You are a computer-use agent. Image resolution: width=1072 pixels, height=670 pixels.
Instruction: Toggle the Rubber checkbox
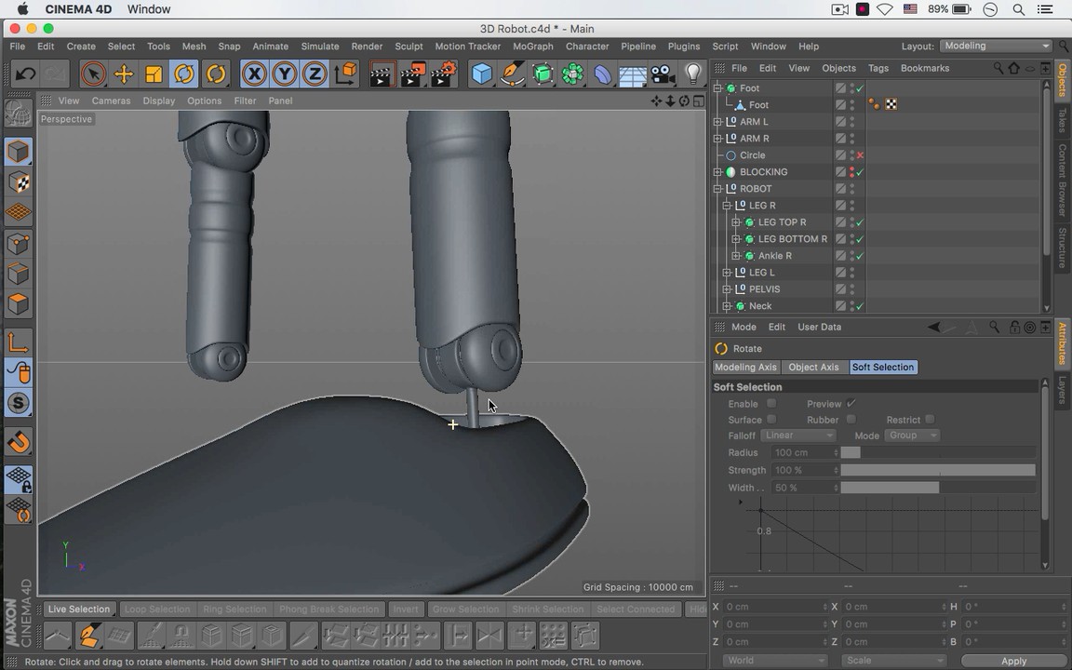tap(851, 420)
